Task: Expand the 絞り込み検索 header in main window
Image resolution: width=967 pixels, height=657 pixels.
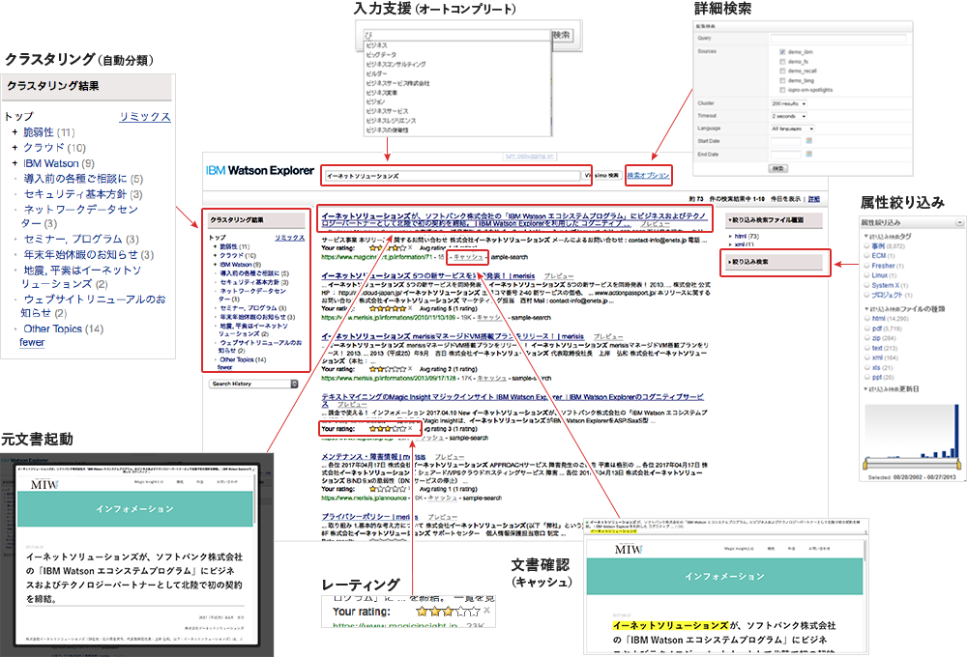Action: point(774,262)
